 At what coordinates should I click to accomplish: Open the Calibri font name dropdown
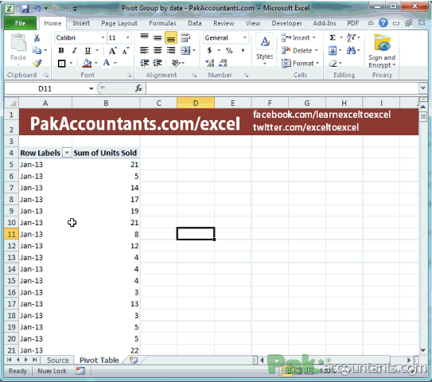(103, 37)
